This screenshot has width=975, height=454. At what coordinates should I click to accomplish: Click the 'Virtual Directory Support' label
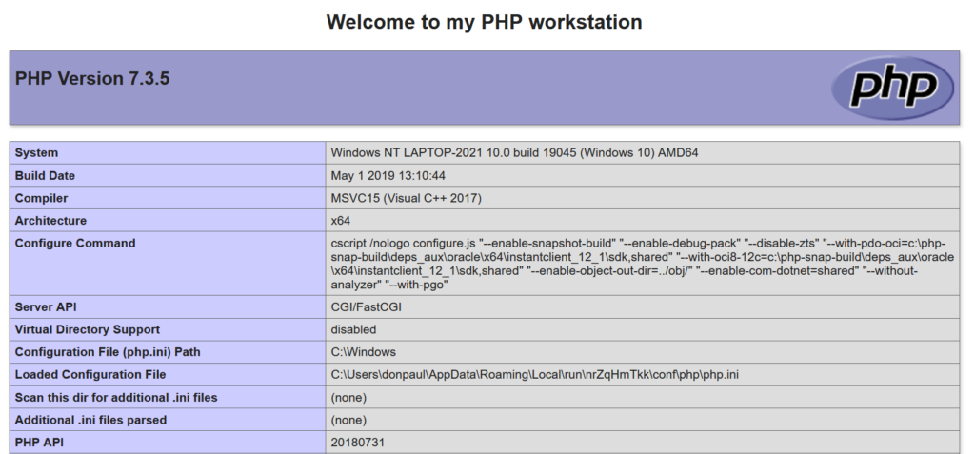click(x=87, y=329)
